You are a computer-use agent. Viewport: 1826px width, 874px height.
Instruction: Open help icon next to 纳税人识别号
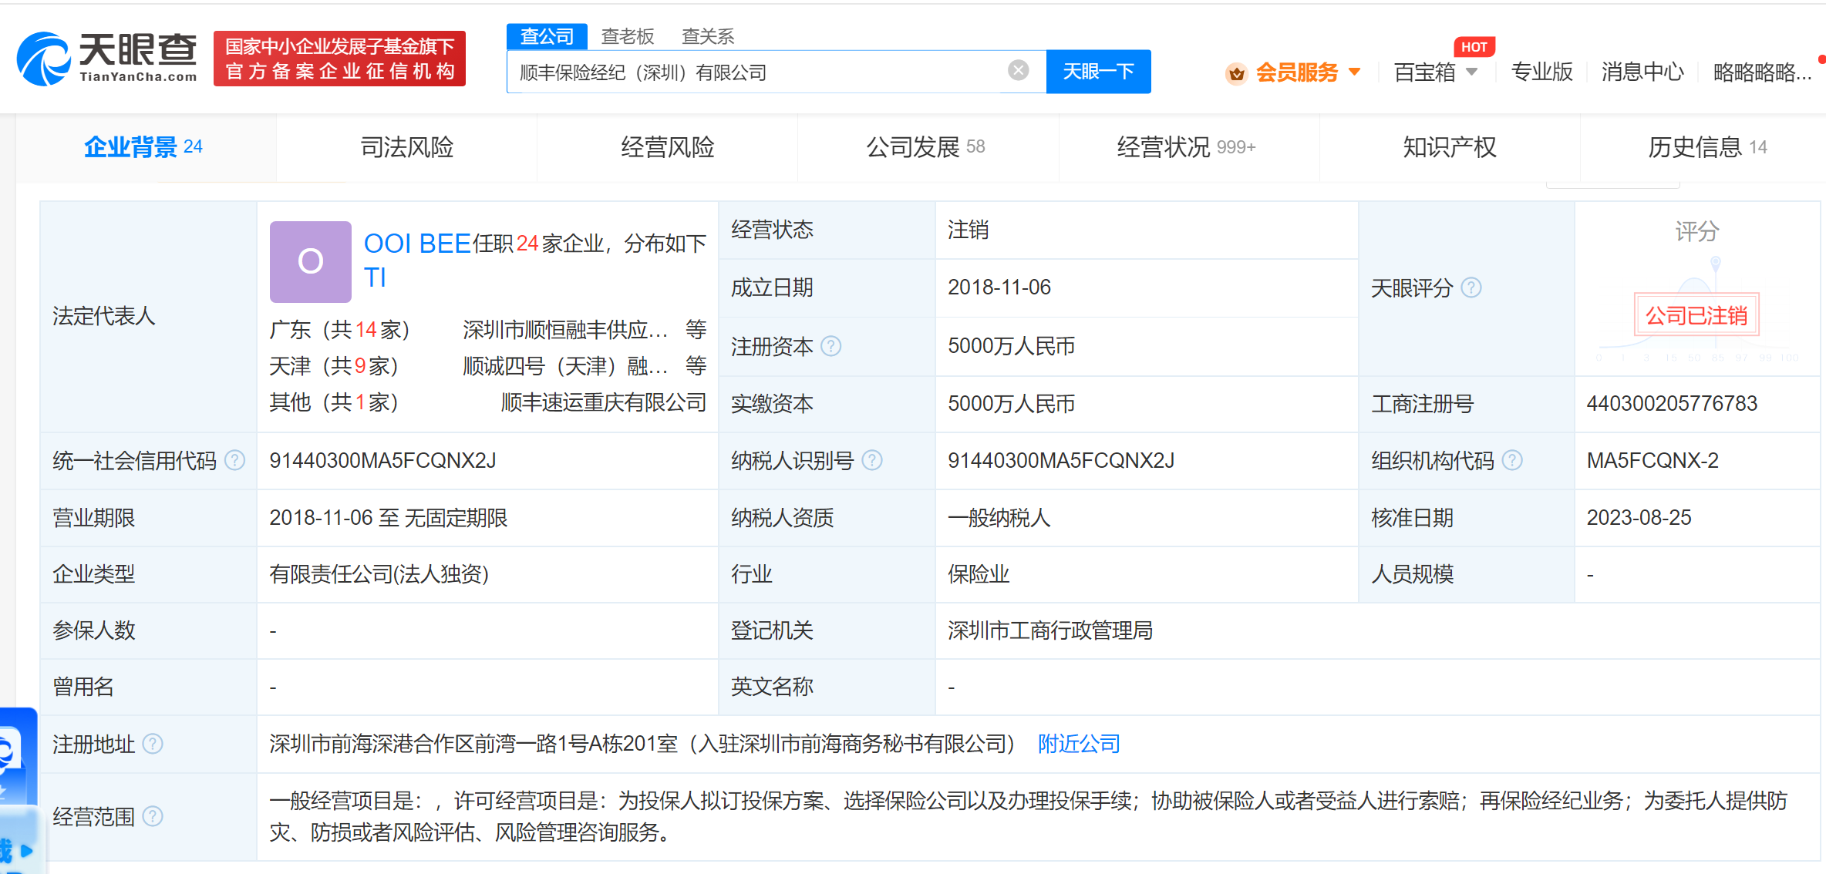(x=871, y=460)
